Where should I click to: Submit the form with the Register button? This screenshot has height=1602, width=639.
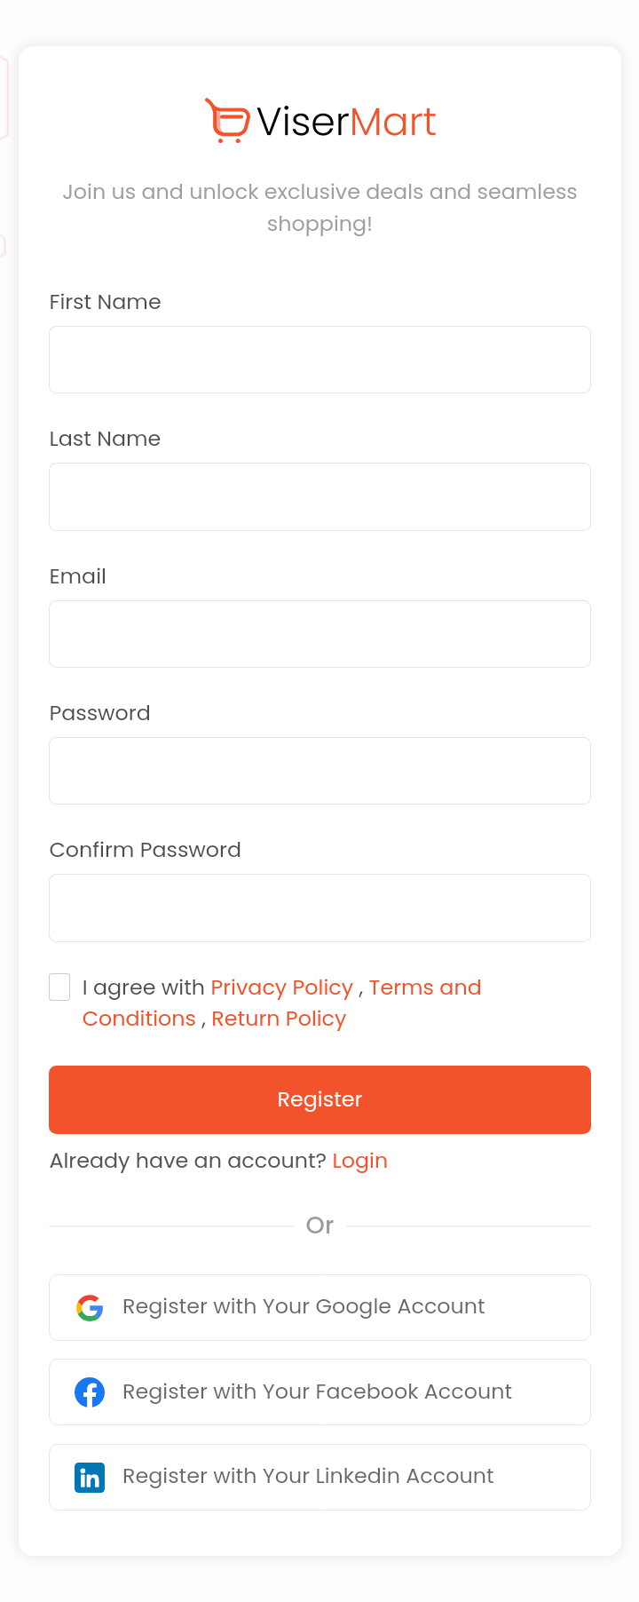click(x=319, y=1099)
